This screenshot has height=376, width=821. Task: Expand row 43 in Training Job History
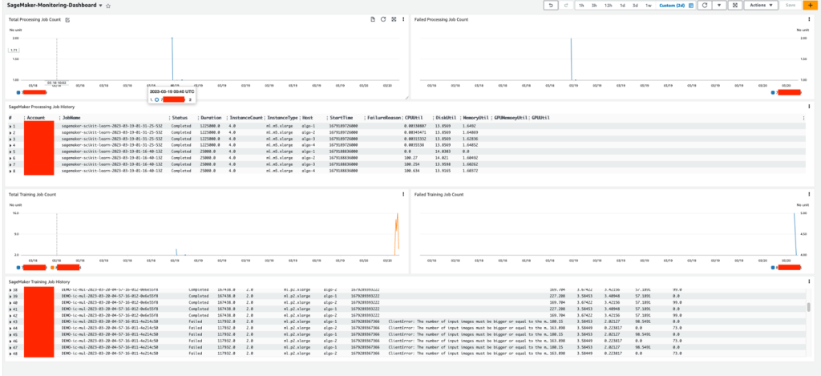(x=11, y=321)
